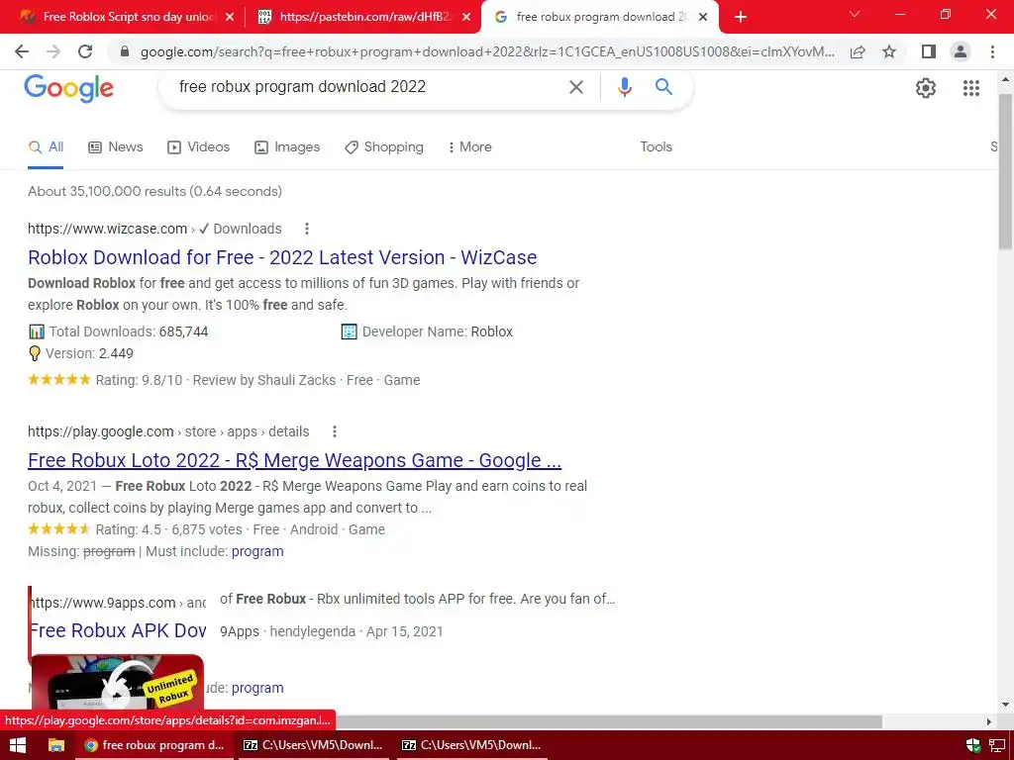Clear the Google search query
This screenshot has width=1014, height=760.
(x=575, y=87)
